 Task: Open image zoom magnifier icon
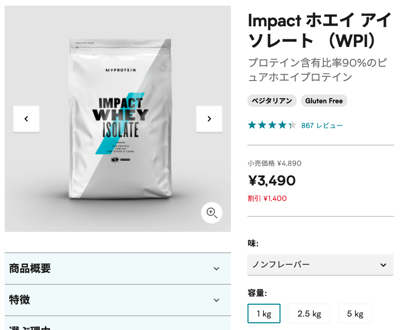(211, 213)
